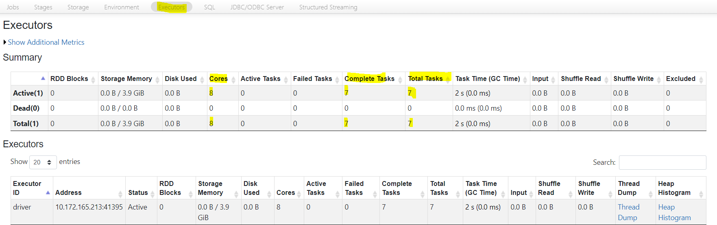This screenshot has height=225, width=717.
Task: Sort summary by Excluded column arrows
Action: 701,79
